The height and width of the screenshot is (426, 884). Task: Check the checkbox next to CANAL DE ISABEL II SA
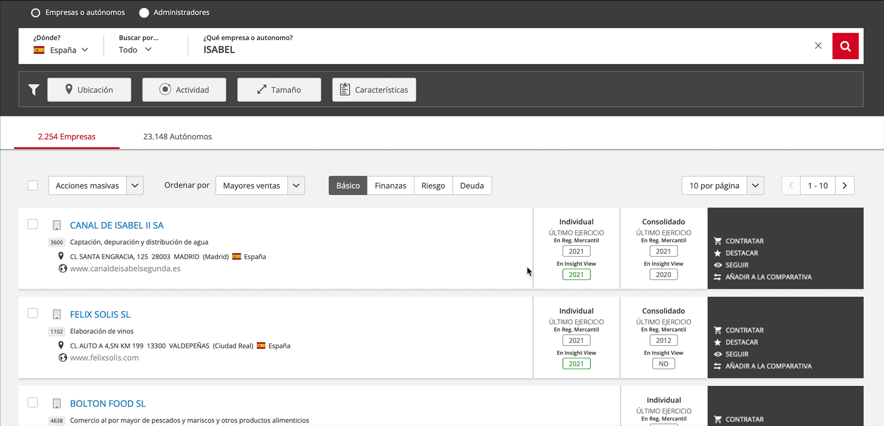(32, 224)
